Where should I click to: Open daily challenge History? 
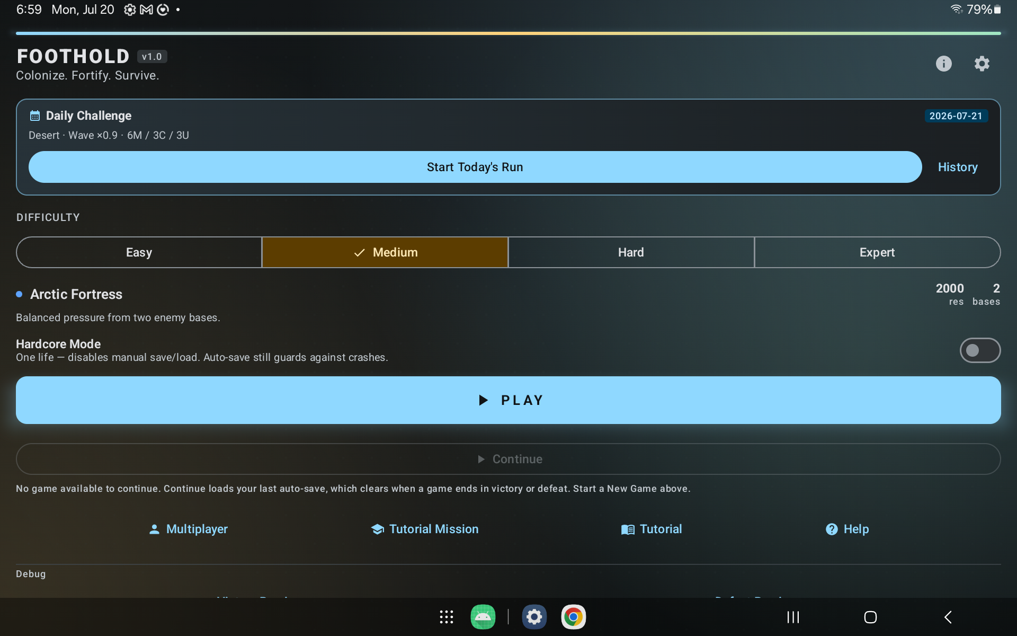click(x=958, y=167)
